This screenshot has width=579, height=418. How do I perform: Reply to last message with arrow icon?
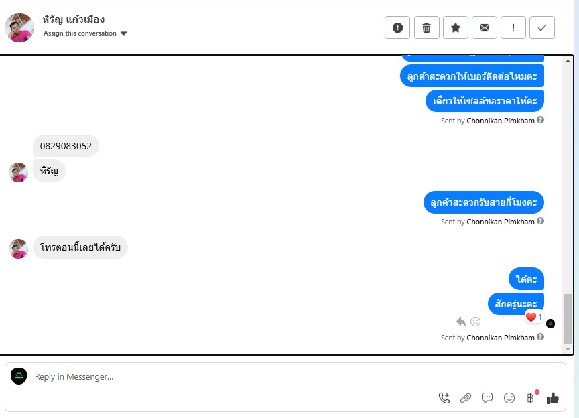coord(461,322)
